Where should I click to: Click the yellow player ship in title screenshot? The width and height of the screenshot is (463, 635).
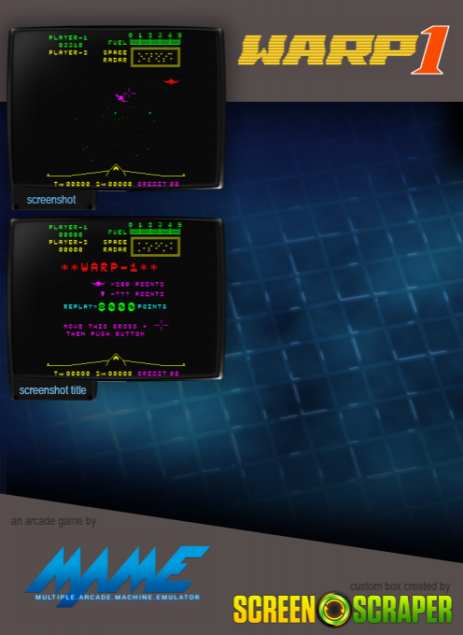[116, 360]
